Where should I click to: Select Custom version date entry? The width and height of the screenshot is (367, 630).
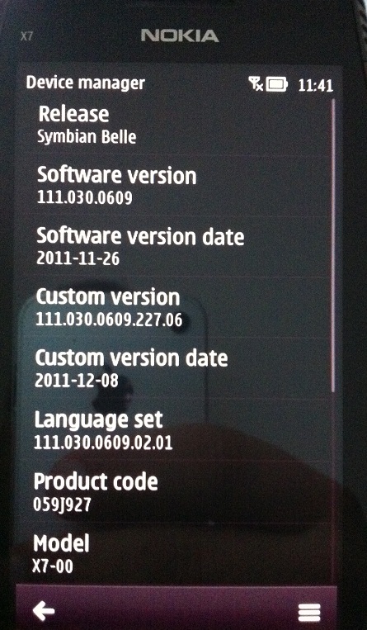(x=175, y=368)
